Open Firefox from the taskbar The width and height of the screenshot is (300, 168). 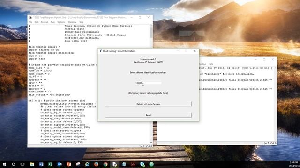coord(96,164)
